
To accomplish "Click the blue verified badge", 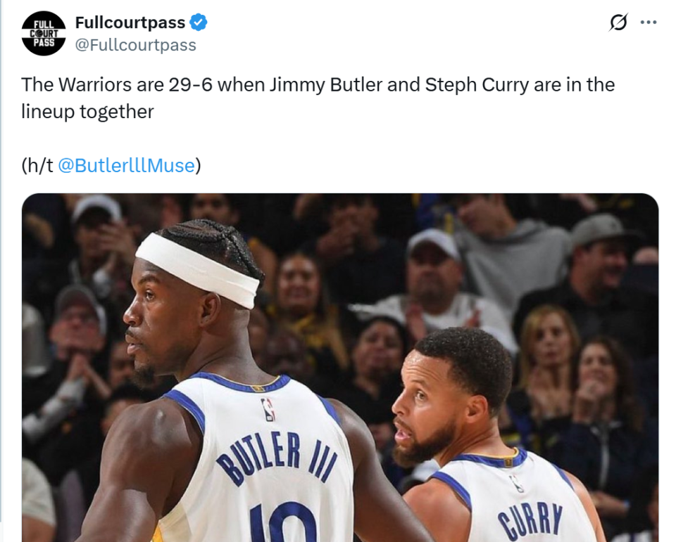I will point(199,22).
